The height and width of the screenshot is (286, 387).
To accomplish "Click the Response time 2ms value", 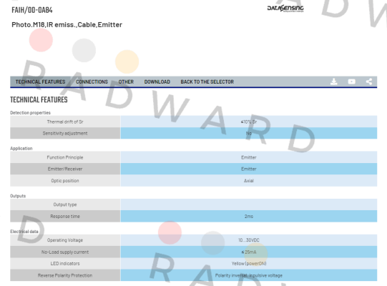I will click(249, 216).
